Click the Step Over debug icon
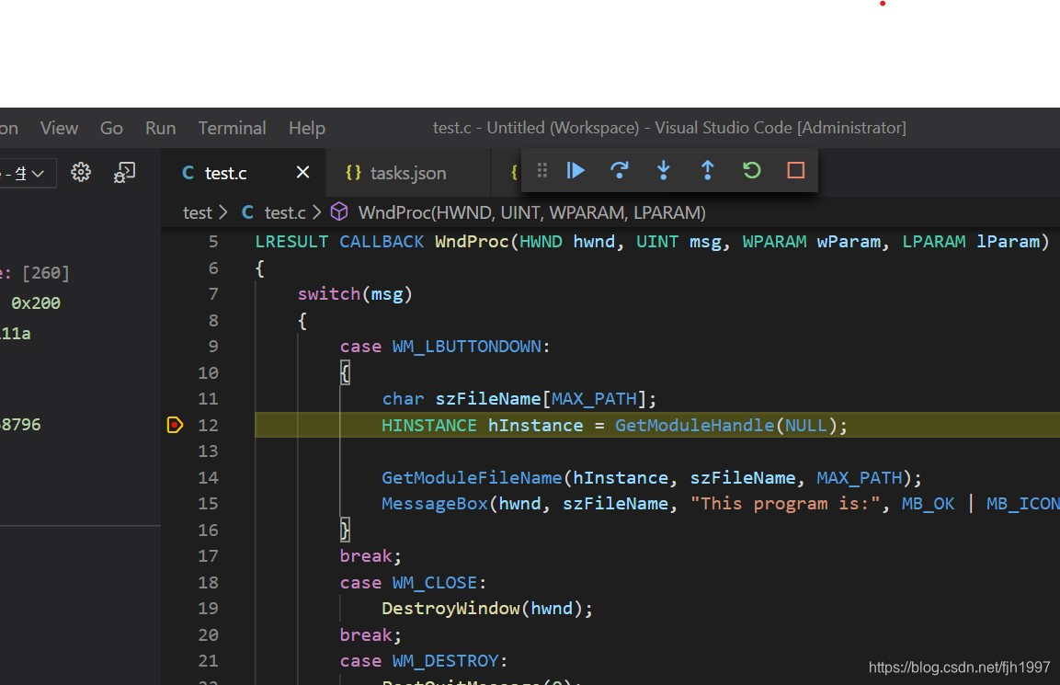Image resolution: width=1060 pixels, height=685 pixels. pyautogui.click(x=620, y=170)
